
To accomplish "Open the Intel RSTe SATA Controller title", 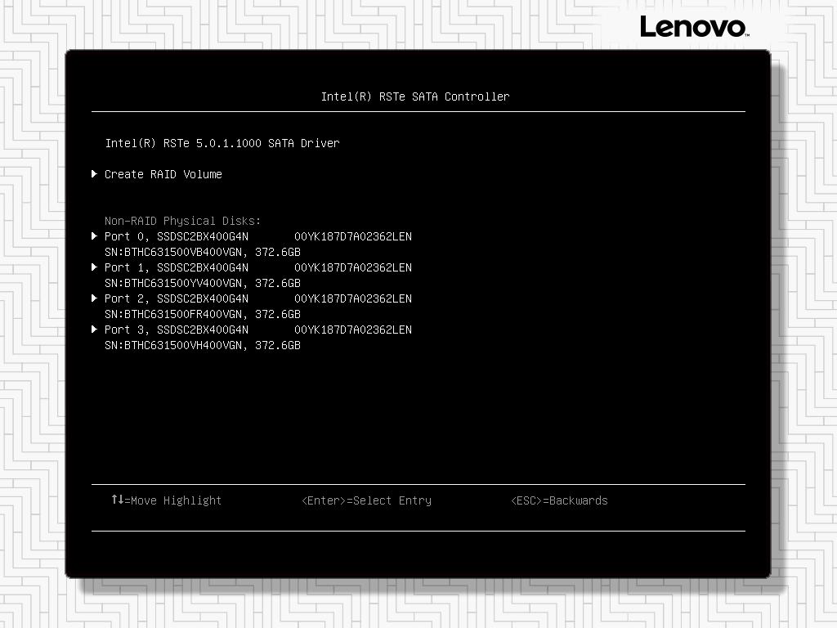I will point(416,96).
